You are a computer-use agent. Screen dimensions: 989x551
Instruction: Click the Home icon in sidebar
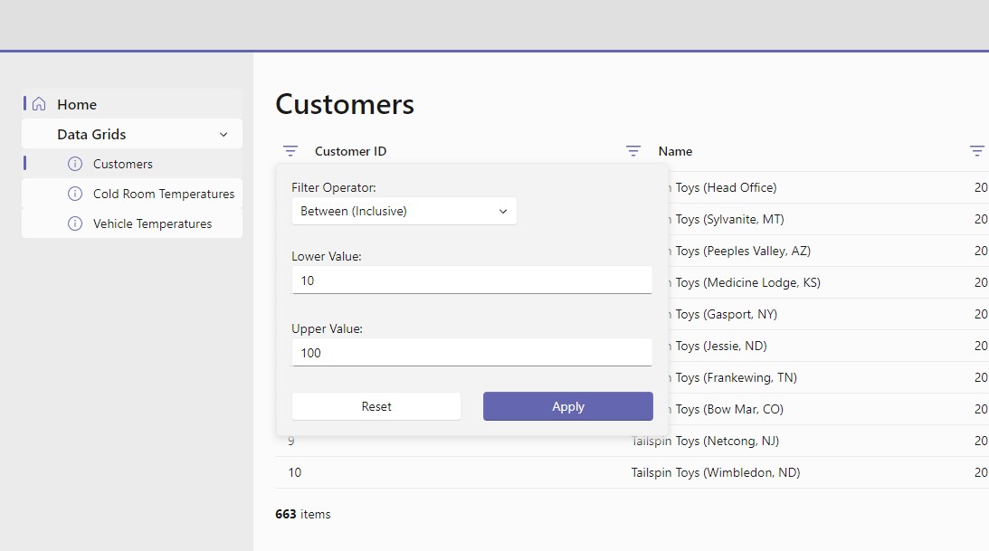click(39, 104)
